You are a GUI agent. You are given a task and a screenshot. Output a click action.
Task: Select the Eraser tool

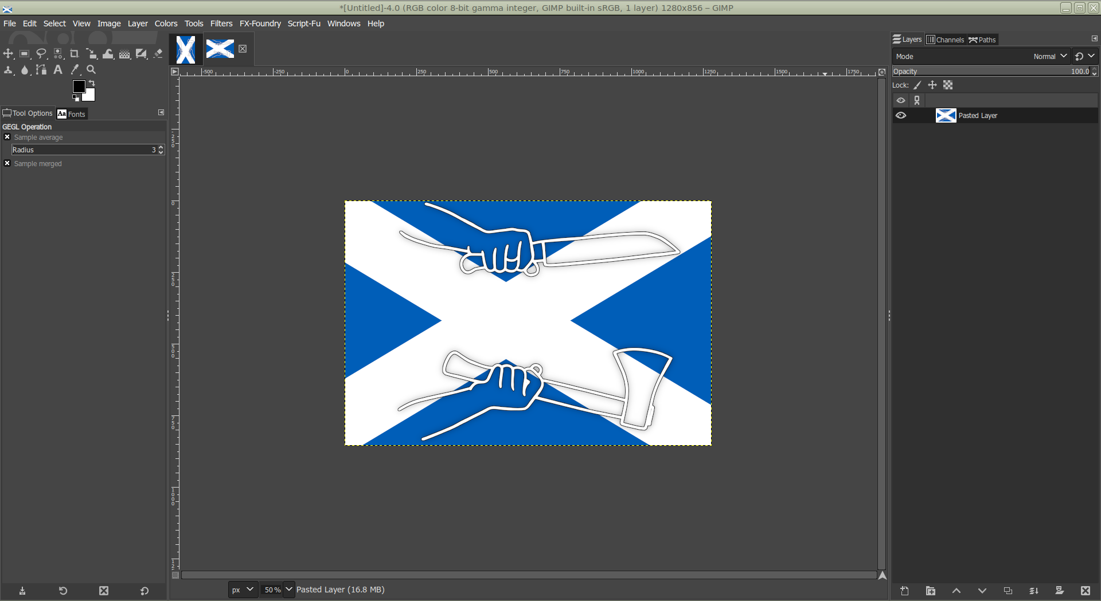point(158,54)
